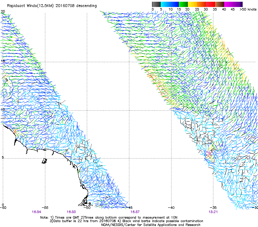Image resolution: width=258 pixels, height=227 pixels.
Task: Click the '25' legend scale label
Action: pyautogui.click(x=197, y=9)
